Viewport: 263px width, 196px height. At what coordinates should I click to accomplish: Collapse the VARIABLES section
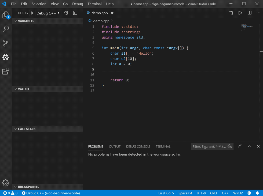(x=26, y=21)
